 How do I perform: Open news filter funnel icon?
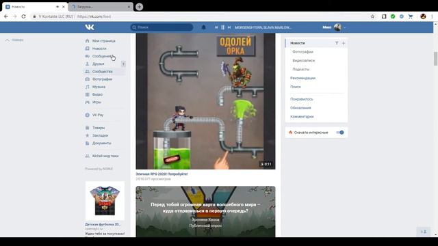click(337, 43)
